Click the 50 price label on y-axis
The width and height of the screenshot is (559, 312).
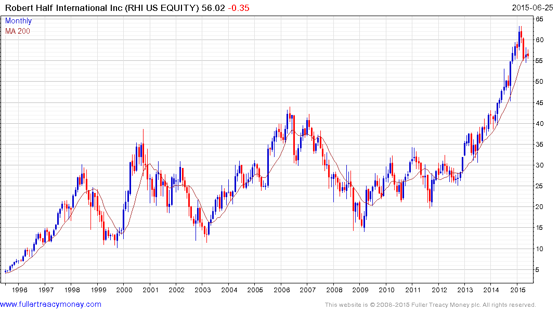pos(539,82)
